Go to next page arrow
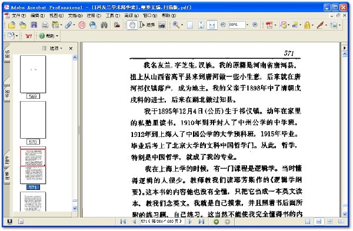 click(x=190, y=222)
